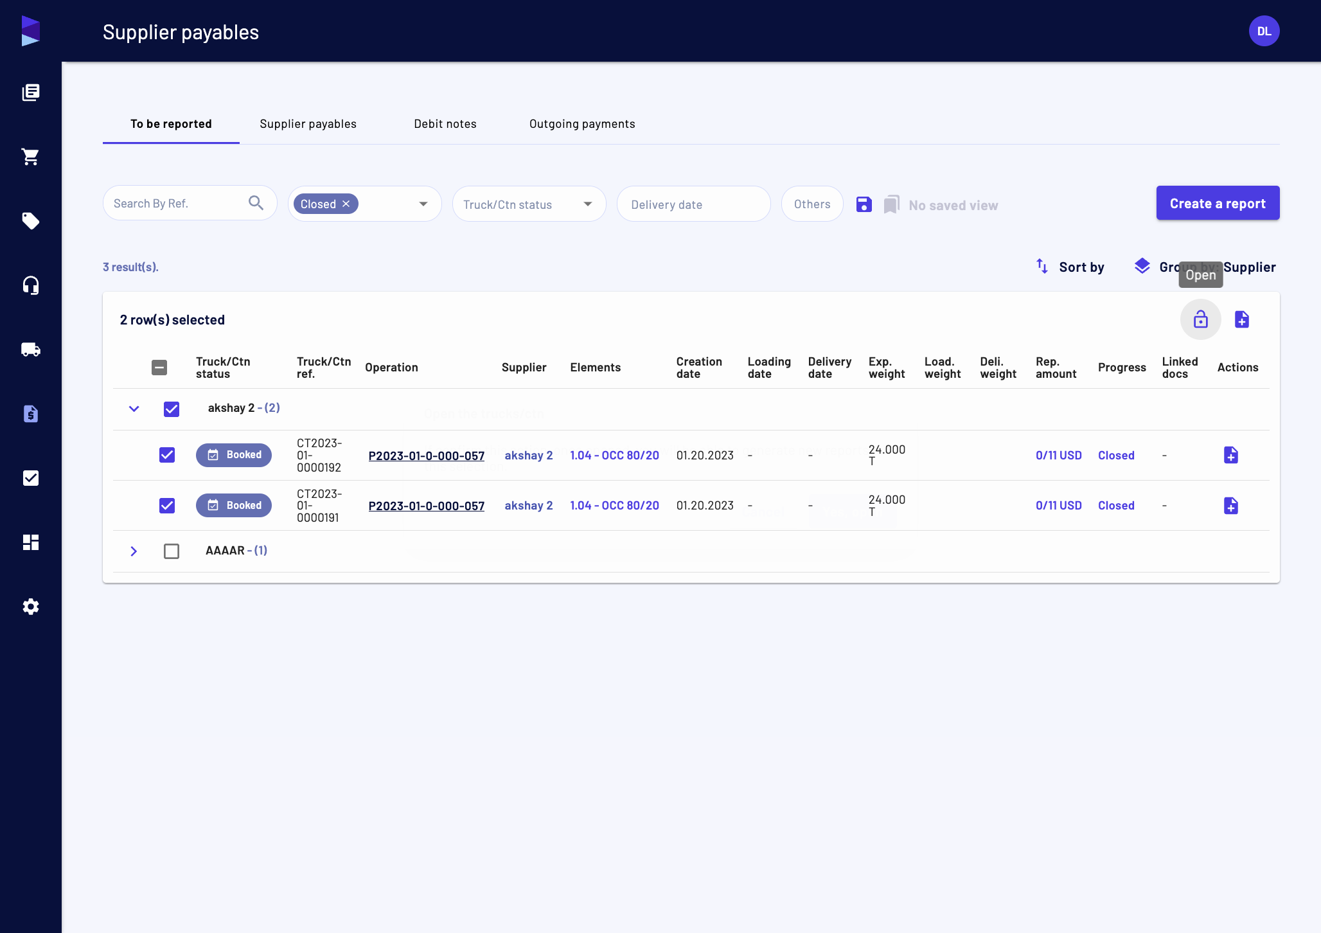Check the AAAAR group checkbox
Image resolution: width=1321 pixels, height=933 pixels.
point(172,551)
